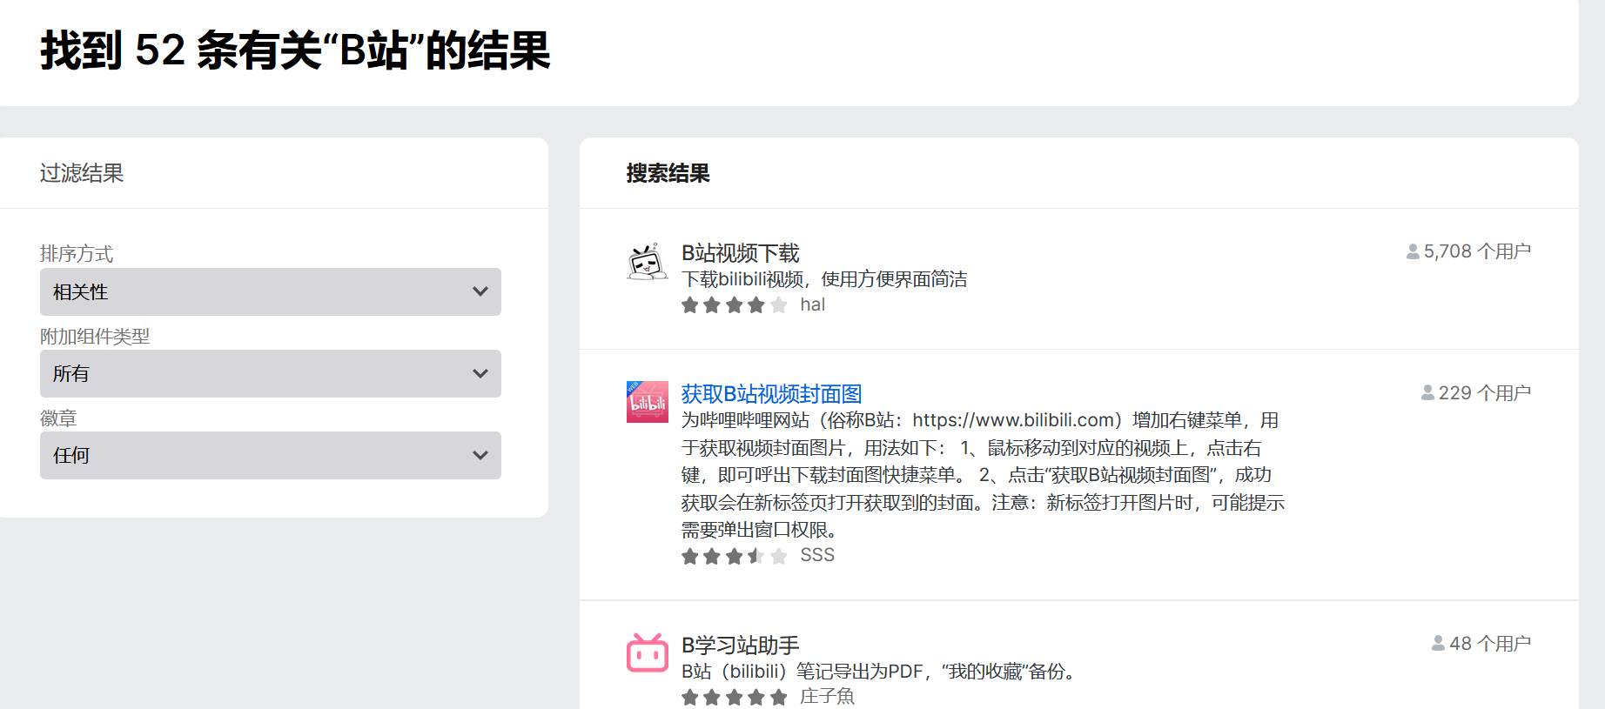This screenshot has height=709, width=1605.
Task: Click the 排序方式 label
Action: pyautogui.click(x=77, y=254)
